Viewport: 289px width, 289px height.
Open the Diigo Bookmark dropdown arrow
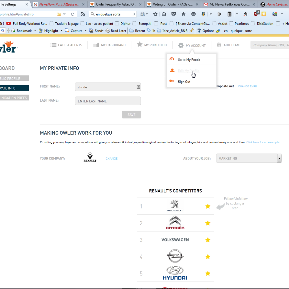tap(35, 31)
